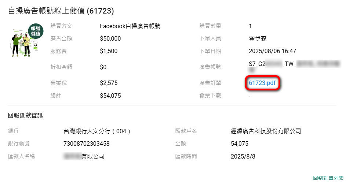Click the page title 自操廣告帳號線上儲值 (61723)
Viewport: 350px width, 186px height.
click(61, 11)
